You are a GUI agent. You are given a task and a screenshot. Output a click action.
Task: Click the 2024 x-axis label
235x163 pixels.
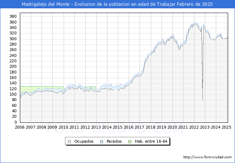point(216,127)
